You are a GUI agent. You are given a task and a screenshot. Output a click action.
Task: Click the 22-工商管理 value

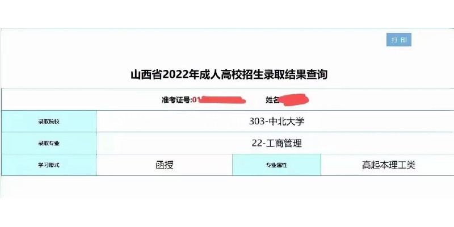[x=276, y=144]
